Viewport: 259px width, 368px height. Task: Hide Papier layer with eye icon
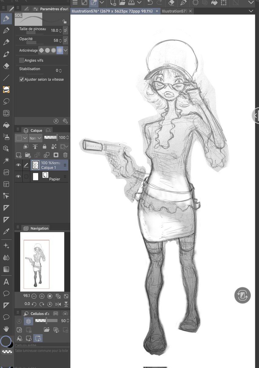18,177
